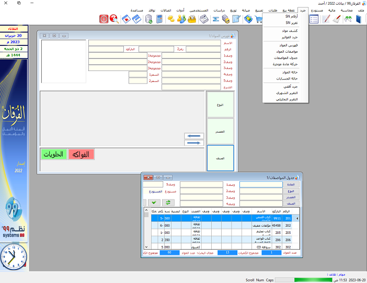Click the المادة lookup button in specifications window
This screenshot has height=283, width=367.
click(292, 184)
